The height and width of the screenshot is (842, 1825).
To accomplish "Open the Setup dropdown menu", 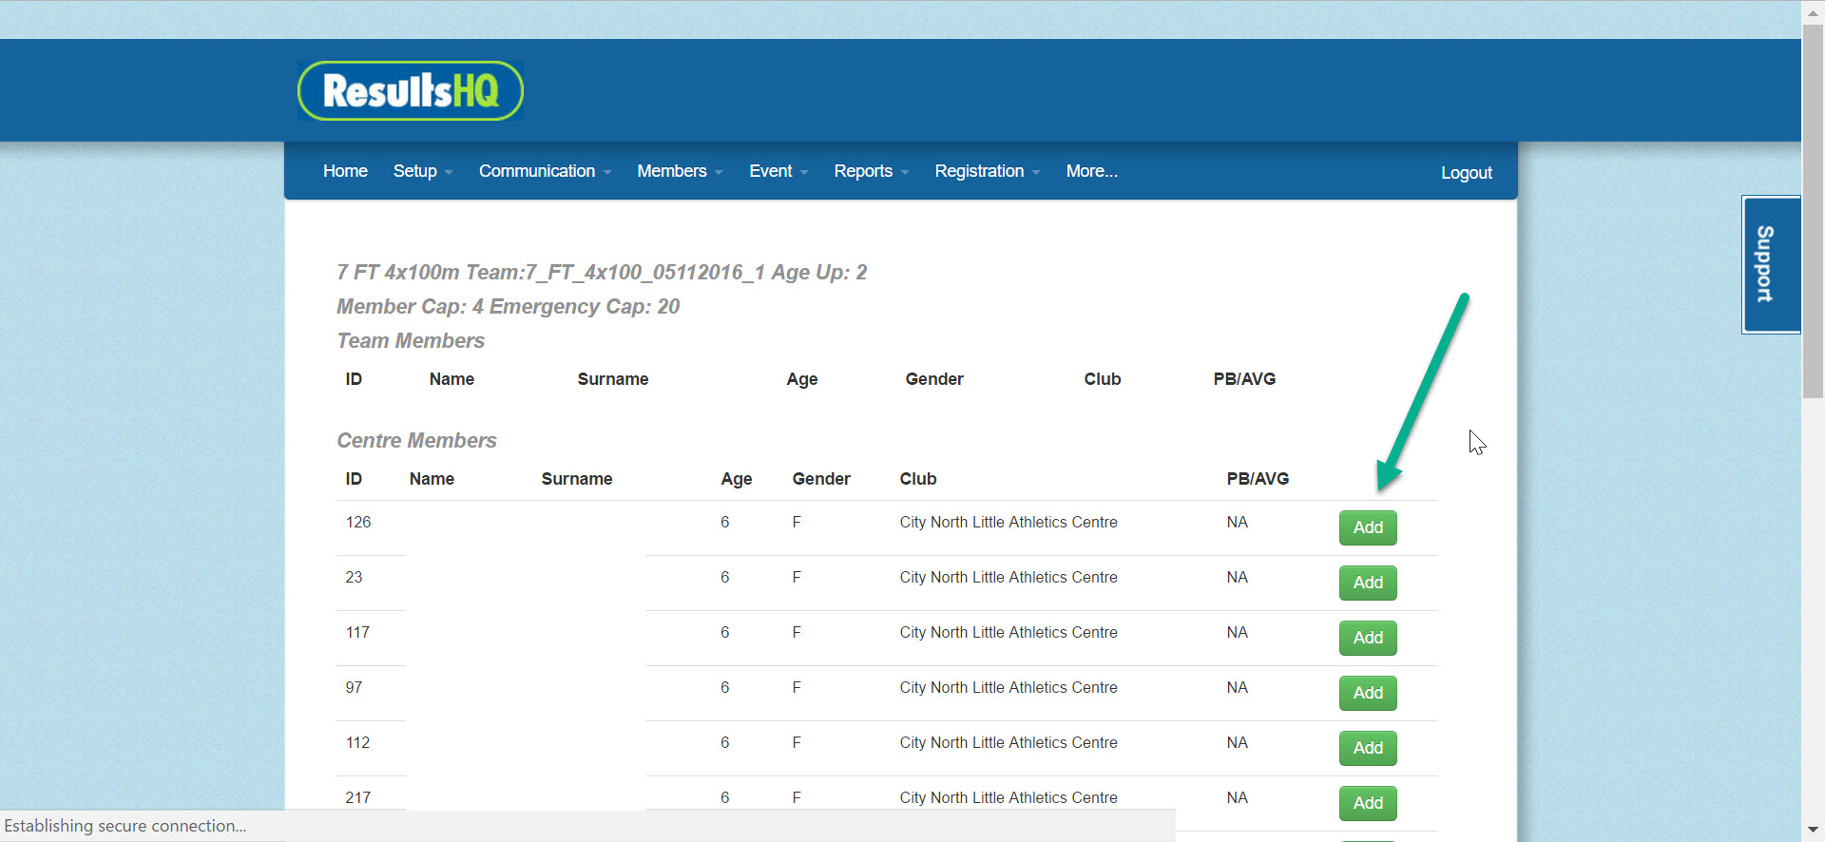I will click(423, 171).
